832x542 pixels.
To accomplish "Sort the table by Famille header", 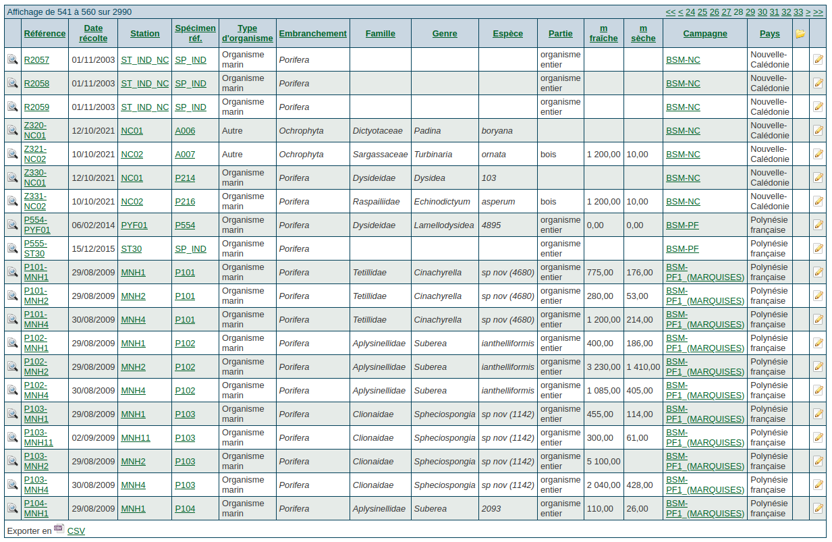I will (381, 34).
